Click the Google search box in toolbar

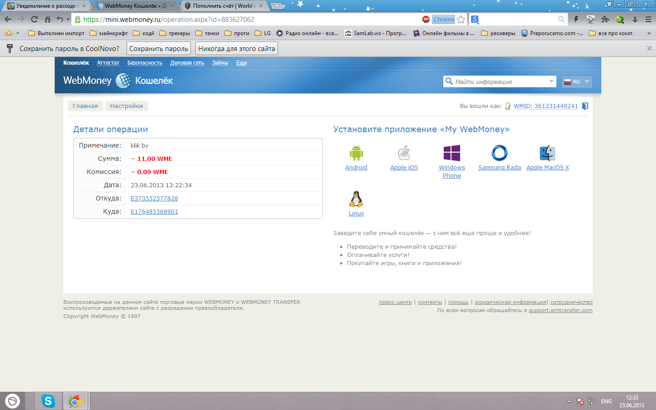tap(518, 19)
